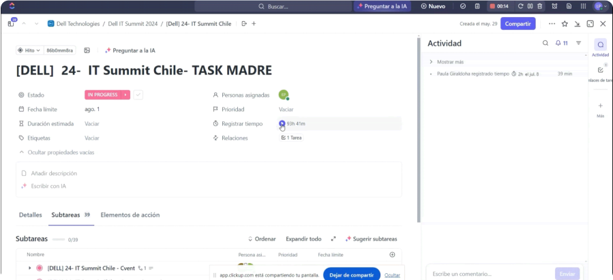The height and width of the screenshot is (280, 613).
Task: Collapse with Ocultar propiedades vacías
Action: (x=57, y=153)
